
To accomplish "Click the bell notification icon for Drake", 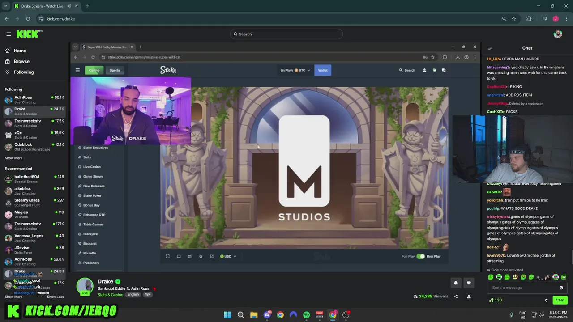I will coord(456,283).
